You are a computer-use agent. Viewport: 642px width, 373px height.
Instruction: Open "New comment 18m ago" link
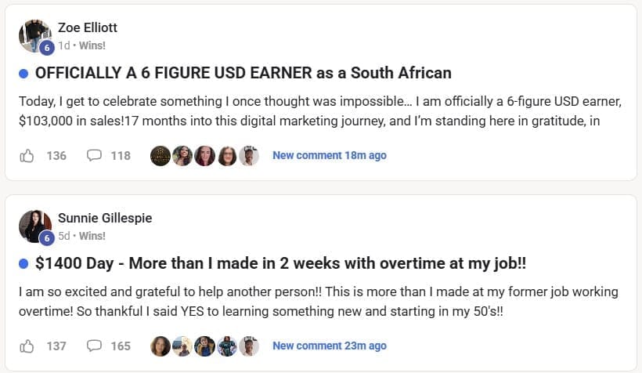(329, 155)
